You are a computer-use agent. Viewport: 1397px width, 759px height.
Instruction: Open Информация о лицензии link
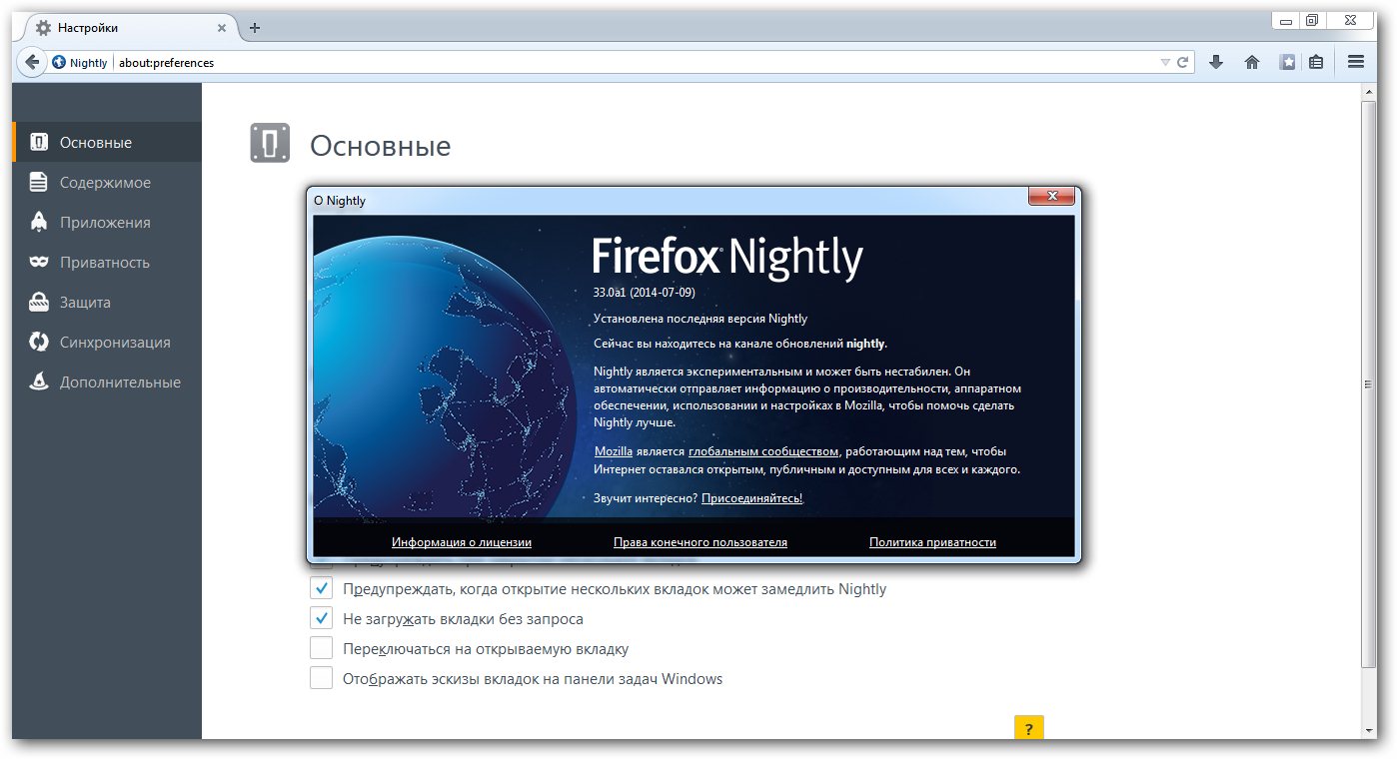point(462,542)
